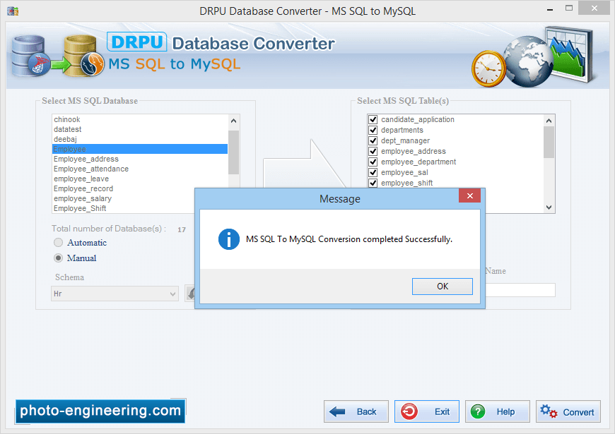
Task: Click the Back button
Action: point(356,411)
